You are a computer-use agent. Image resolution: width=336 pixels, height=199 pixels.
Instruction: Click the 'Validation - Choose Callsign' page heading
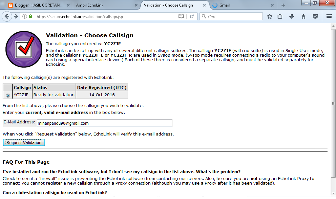click(x=90, y=35)
